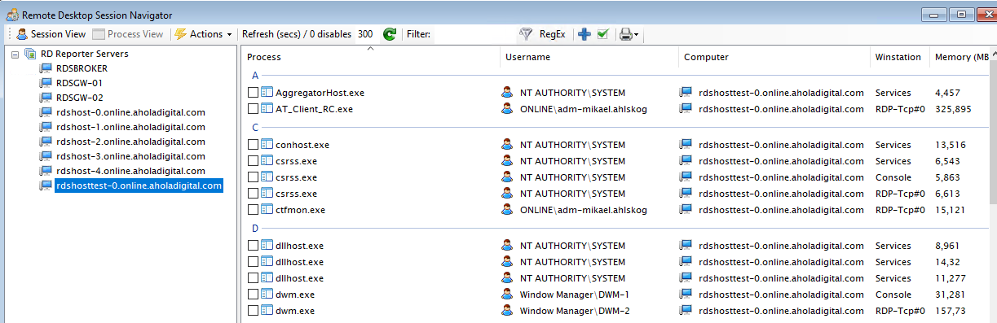Collapse the RD Reporter Servers tree node
Viewport: 997px width, 323px height.
click(x=14, y=54)
